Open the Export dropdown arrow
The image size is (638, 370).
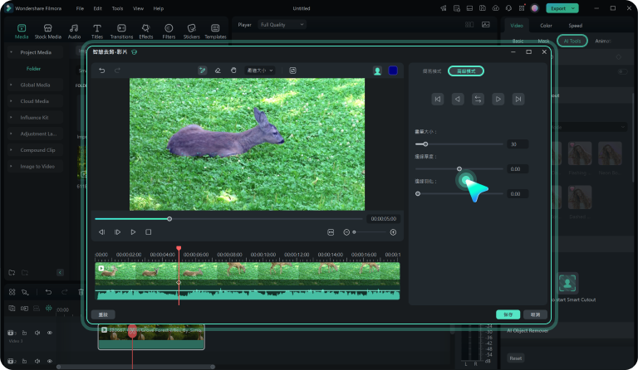coord(573,8)
